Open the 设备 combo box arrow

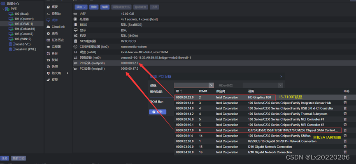[x=211, y=85]
